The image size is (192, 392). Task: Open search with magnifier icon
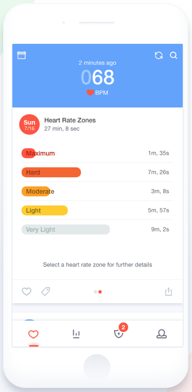pos(173,55)
